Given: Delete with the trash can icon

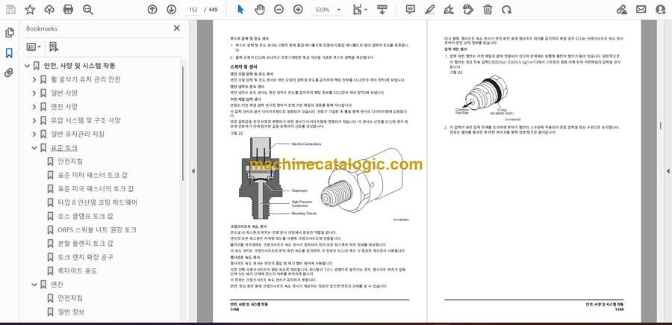Looking at the screenshot, I should coord(488,10).
